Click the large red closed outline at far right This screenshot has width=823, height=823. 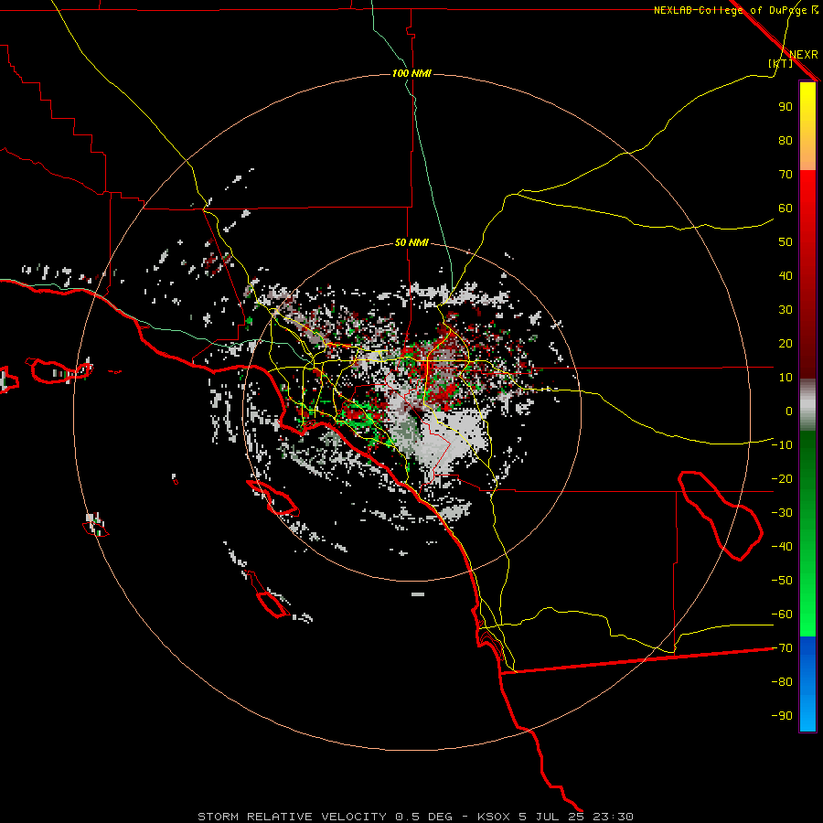pyautogui.click(x=720, y=516)
